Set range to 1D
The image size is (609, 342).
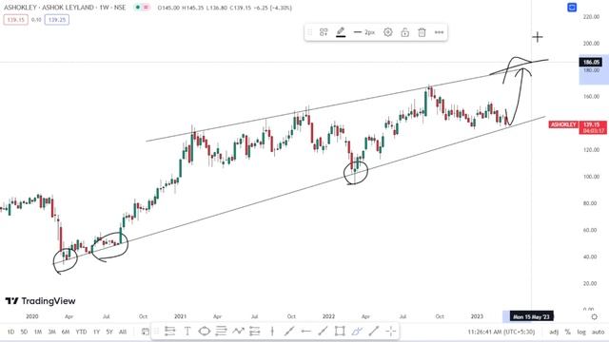[10, 332]
